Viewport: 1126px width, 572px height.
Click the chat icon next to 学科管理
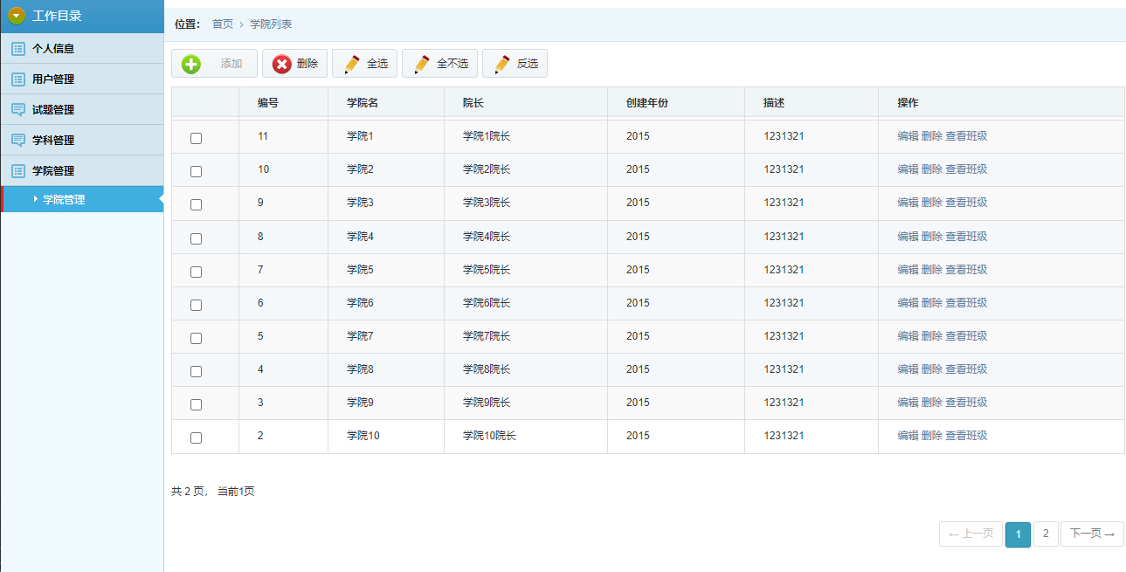click(17, 141)
